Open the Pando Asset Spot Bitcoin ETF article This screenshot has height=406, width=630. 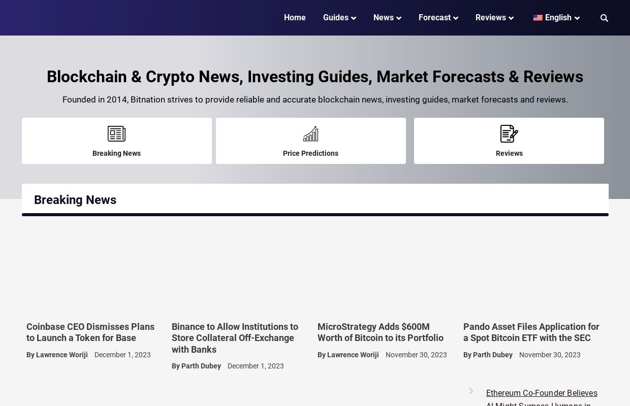pyautogui.click(x=531, y=332)
